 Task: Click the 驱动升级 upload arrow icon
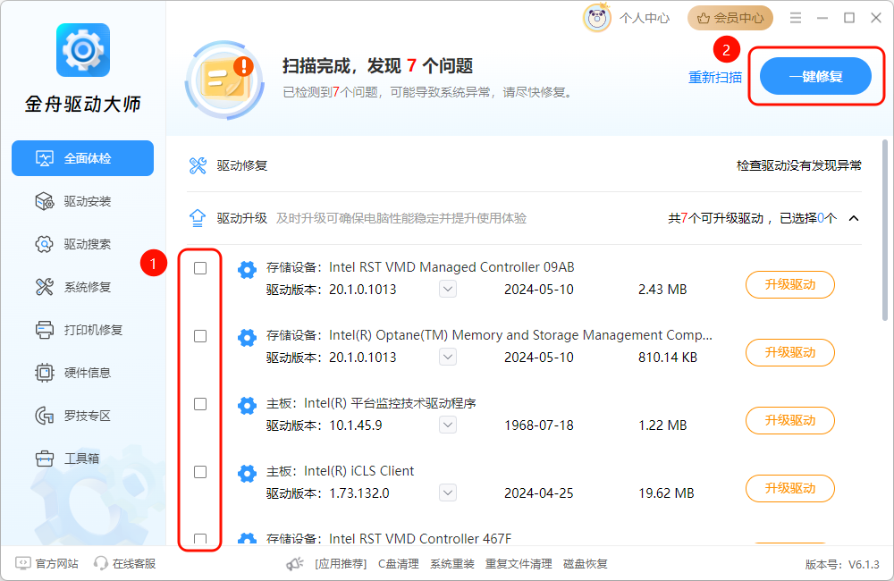click(x=198, y=218)
